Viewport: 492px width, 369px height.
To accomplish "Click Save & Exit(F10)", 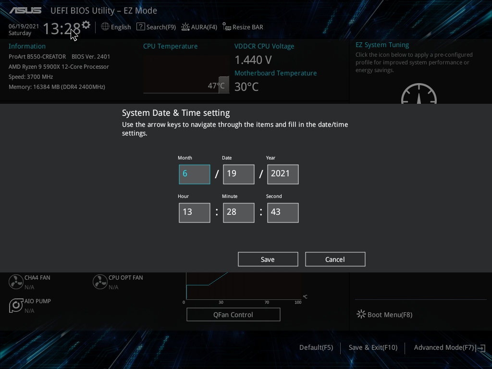I will (372, 347).
